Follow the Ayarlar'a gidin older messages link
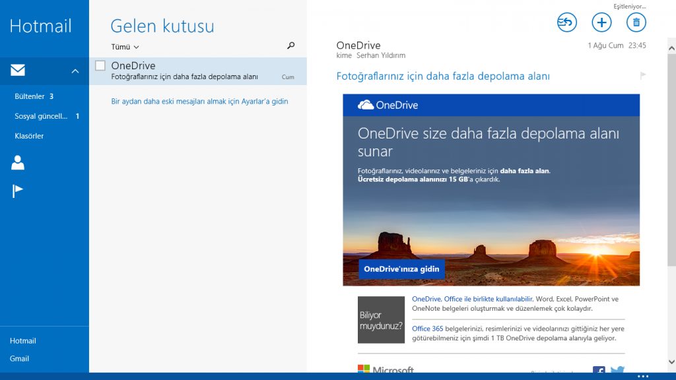Viewport: 676px width, 380px height. point(199,101)
